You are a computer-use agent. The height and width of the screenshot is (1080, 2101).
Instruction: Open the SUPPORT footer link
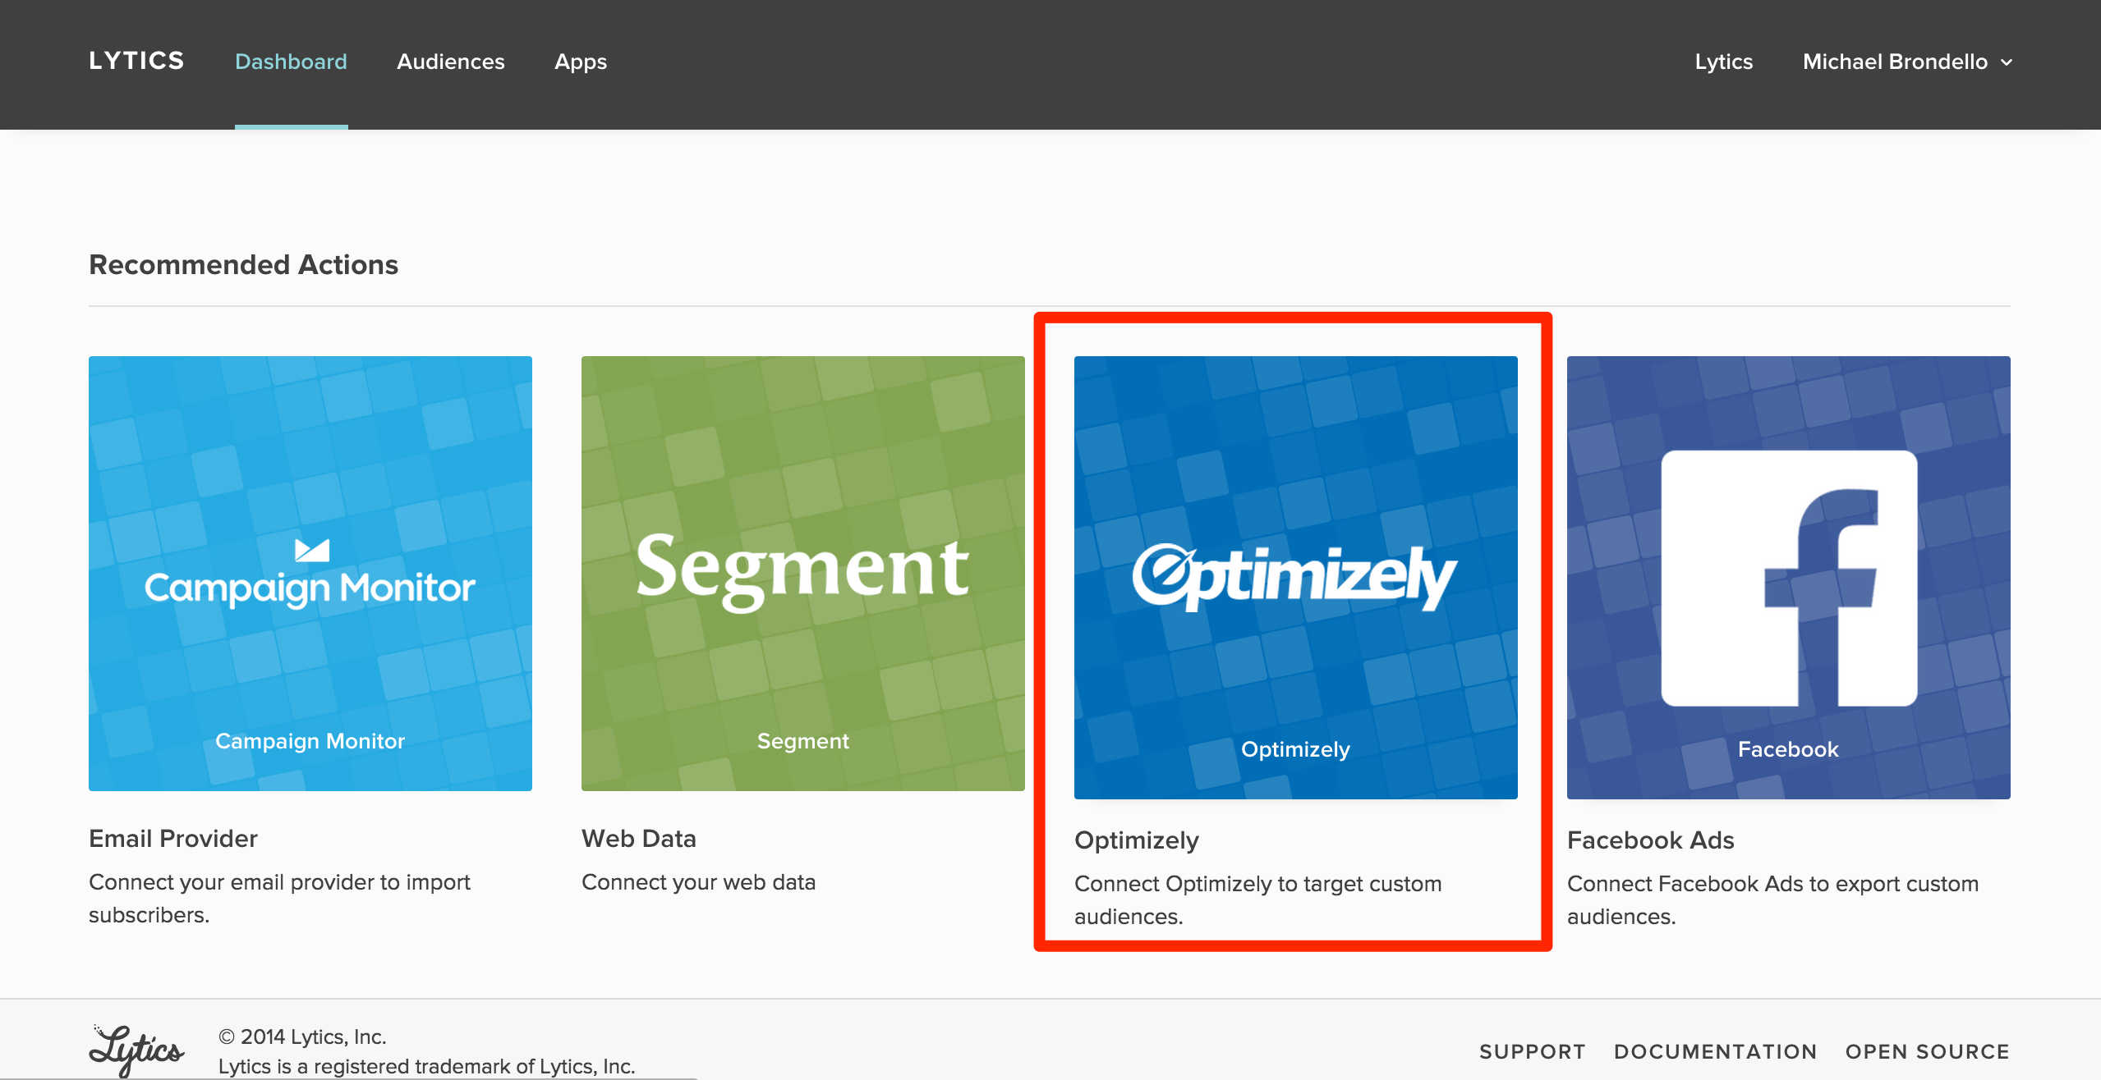pyautogui.click(x=1532, y=1051)
